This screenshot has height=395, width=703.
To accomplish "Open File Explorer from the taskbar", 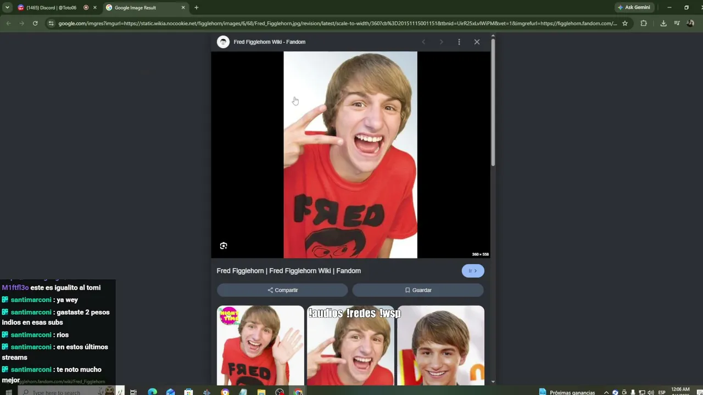I will 261,392.
